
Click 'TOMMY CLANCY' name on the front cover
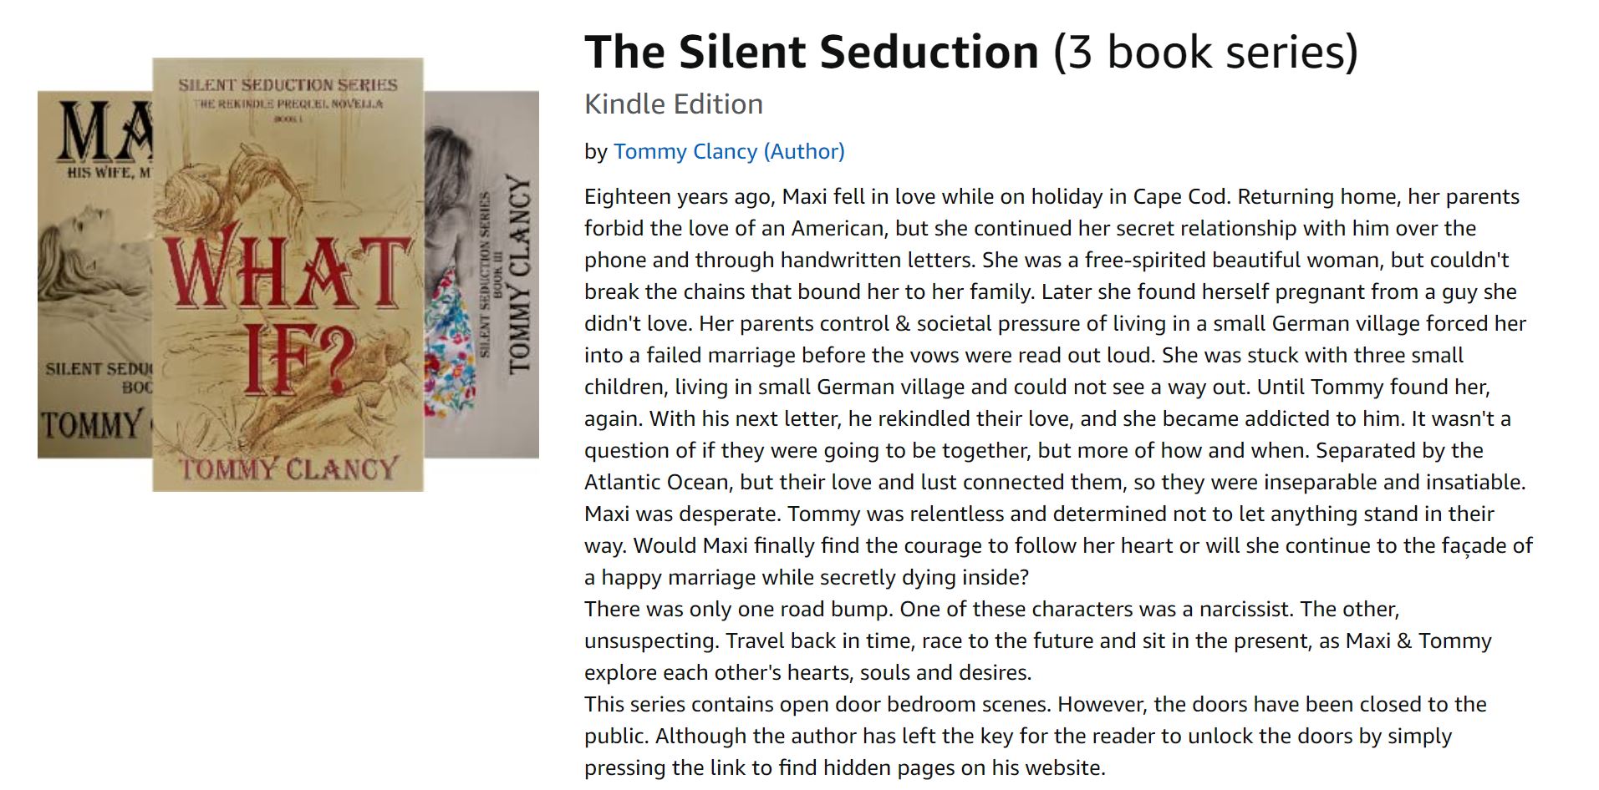click(288, 468)
